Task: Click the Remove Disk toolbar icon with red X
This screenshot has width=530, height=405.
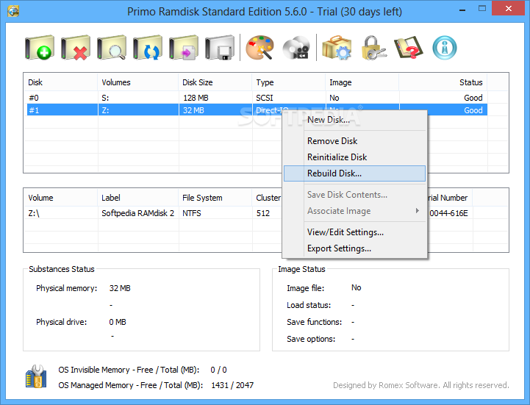Action: point(76,48)
